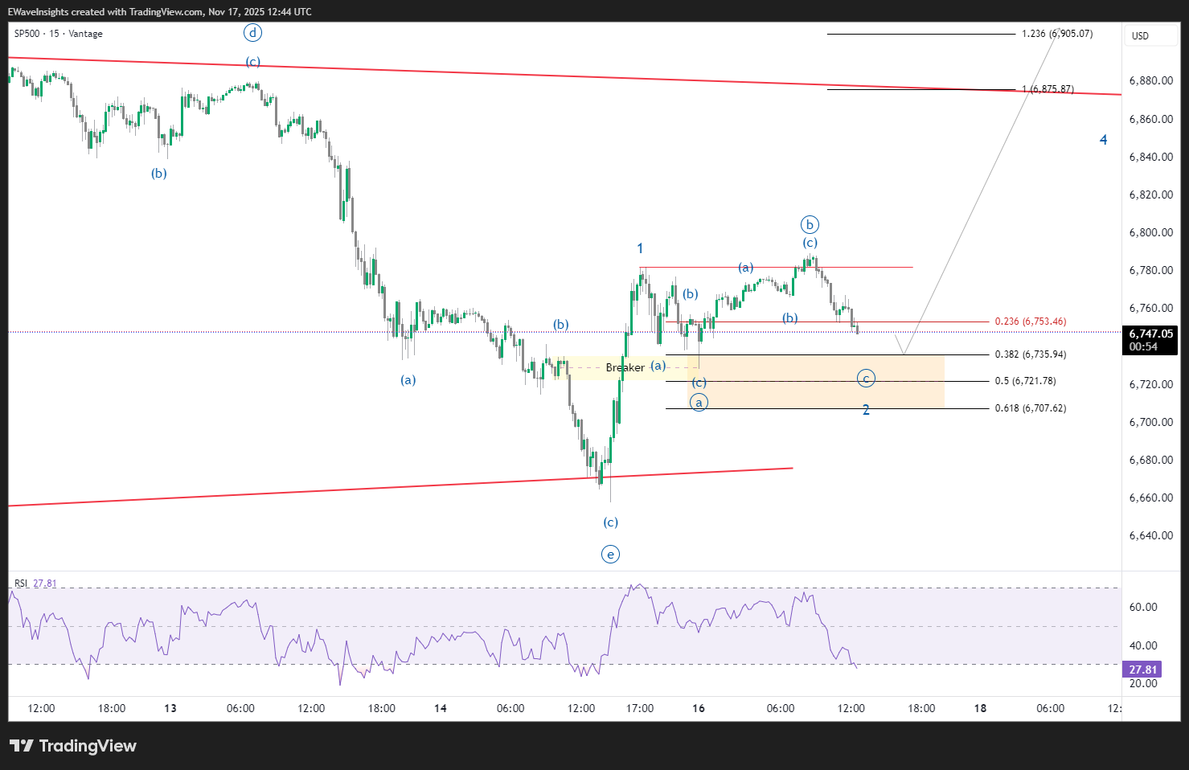Open the SP500 15 Vantage symbol label

58,34
